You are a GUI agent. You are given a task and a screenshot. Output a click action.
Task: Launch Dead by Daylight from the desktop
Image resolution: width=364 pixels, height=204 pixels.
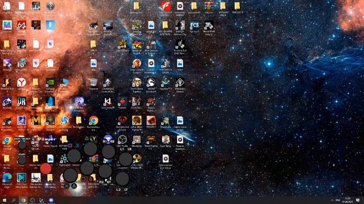(108, 25)
